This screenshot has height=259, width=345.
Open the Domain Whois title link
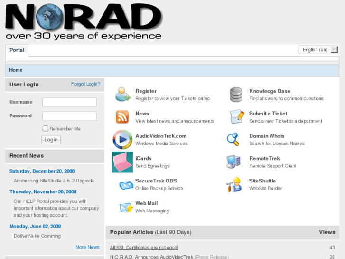[x=267, y=136]
